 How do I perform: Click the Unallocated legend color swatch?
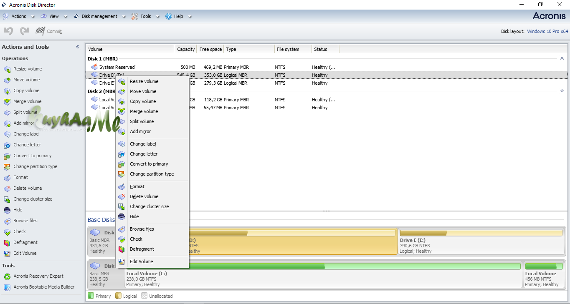click(144, 296)
